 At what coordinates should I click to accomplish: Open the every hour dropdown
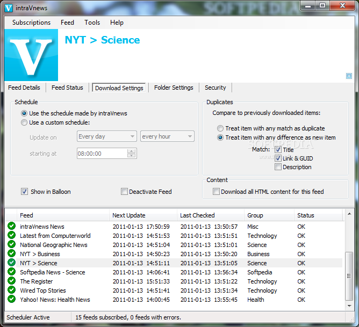(x=167, y=136)
